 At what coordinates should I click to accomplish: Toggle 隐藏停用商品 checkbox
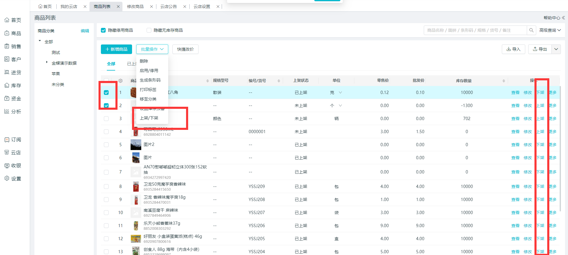click(103, 30)
